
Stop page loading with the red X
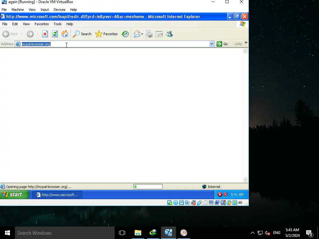click(x=45, y=34)
